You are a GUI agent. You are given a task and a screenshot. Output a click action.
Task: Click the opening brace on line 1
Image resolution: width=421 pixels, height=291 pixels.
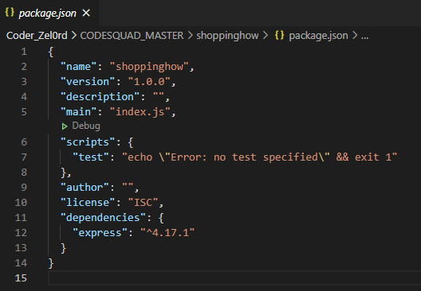point(51,52)
